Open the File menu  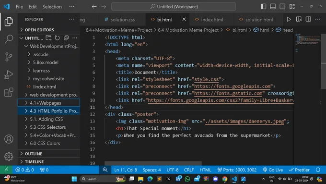19,7
